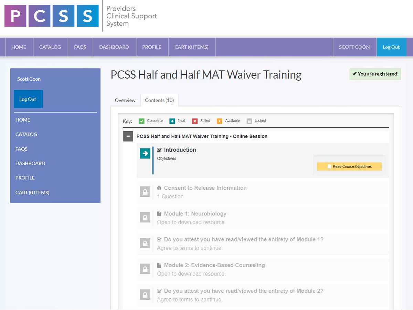This screenshot has width=413, height=310.
Task: Click the Module 2: Evidence-Based Counseling title
Action: [x=214, y=266]
